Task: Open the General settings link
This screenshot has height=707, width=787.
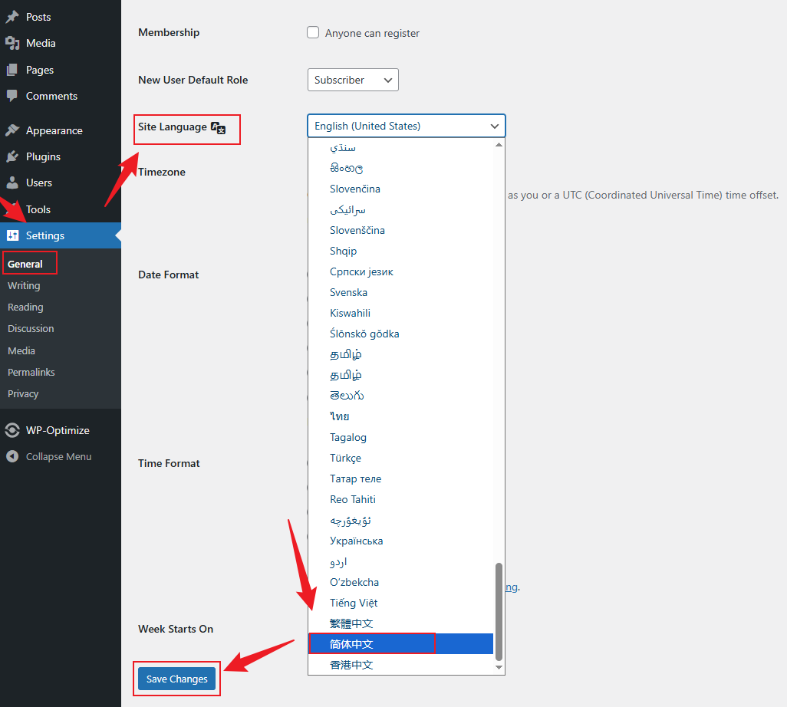Action: tap(25, 264)
